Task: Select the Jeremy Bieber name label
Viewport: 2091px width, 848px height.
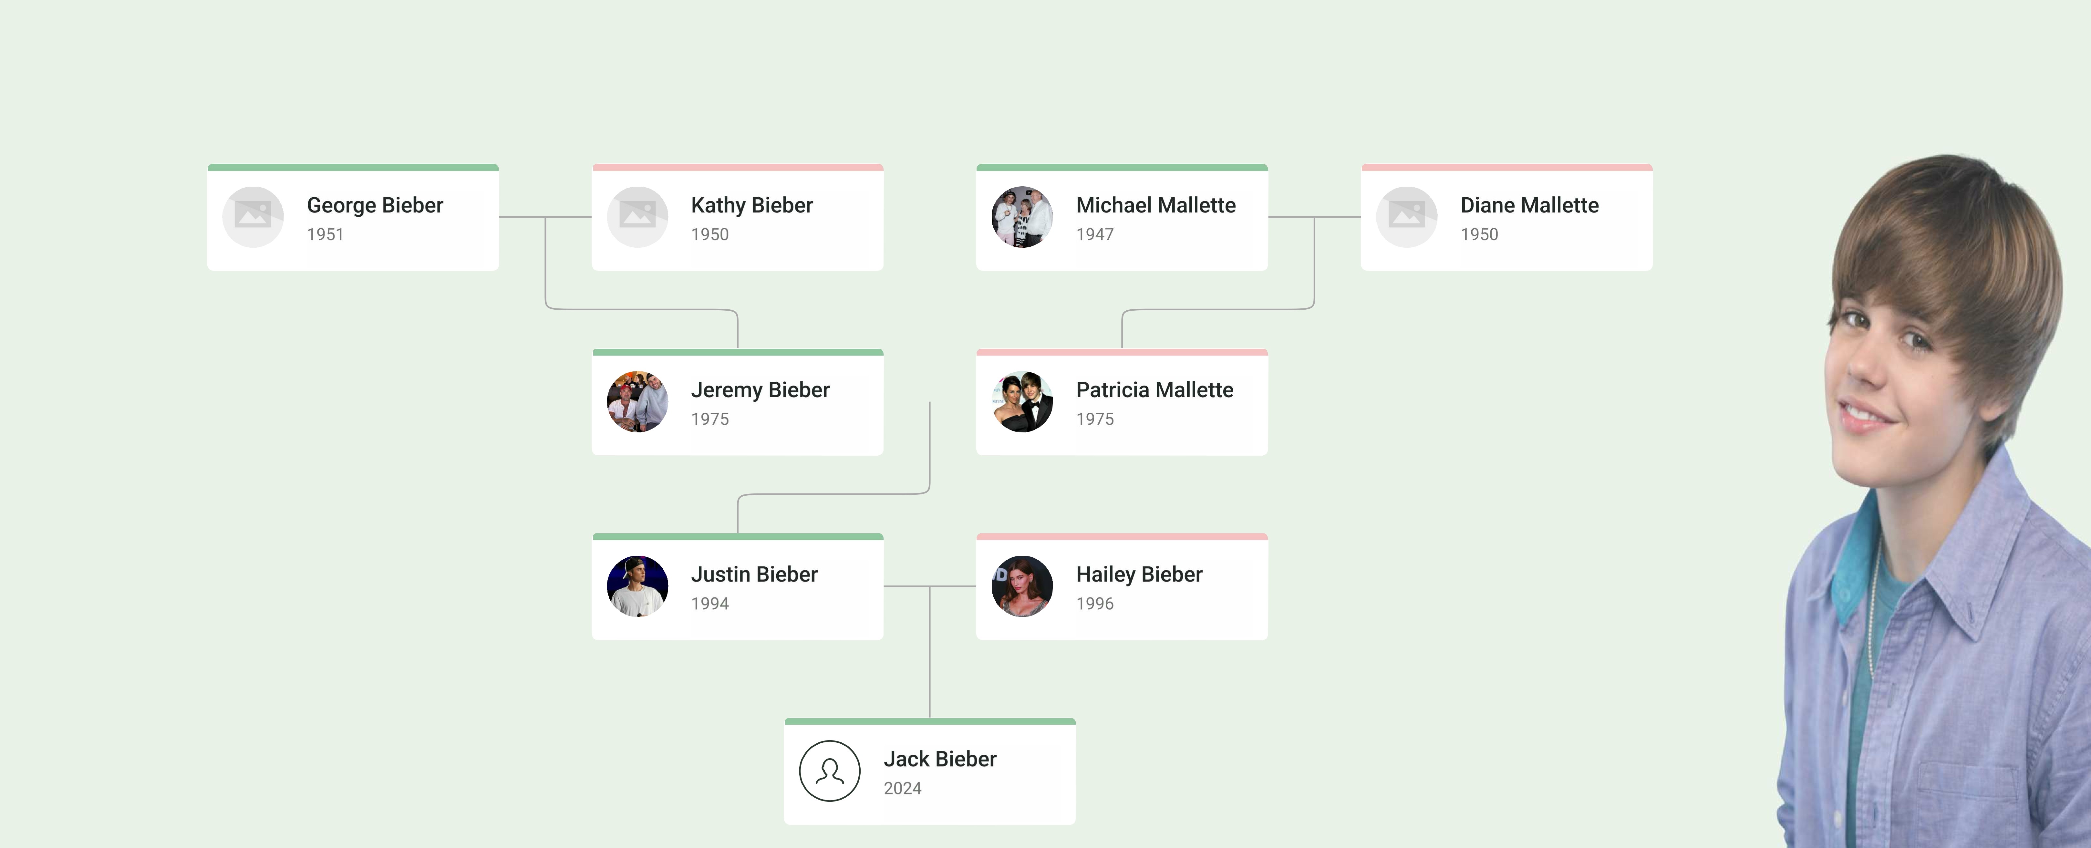Action: [760, 390]
